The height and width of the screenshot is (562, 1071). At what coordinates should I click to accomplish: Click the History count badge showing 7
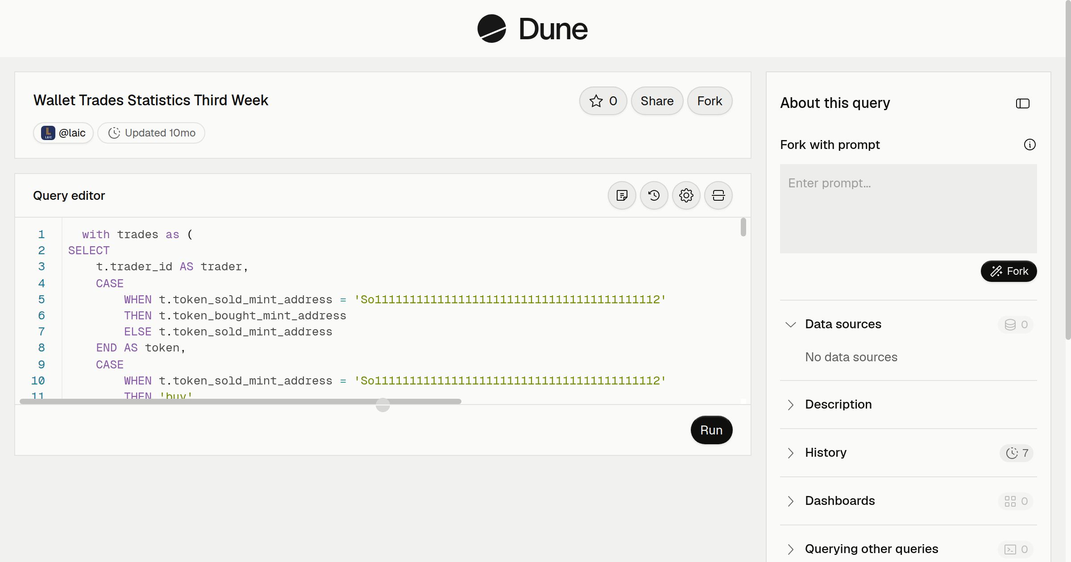tap(1017, 453)
